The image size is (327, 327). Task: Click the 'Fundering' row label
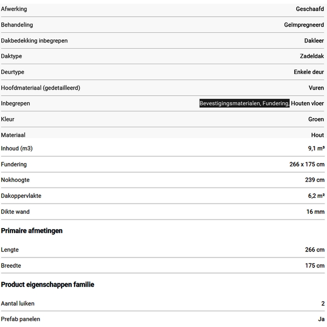(x=14, y=164)
